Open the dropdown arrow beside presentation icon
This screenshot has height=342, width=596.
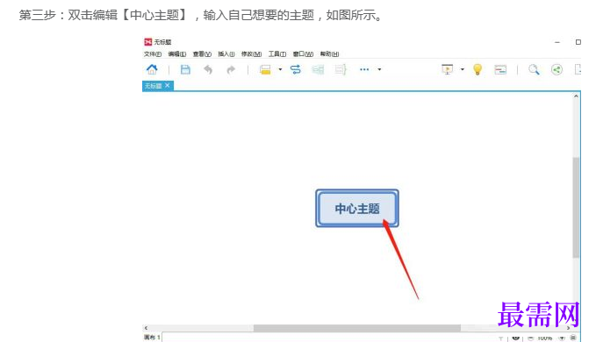coord(463,69)
